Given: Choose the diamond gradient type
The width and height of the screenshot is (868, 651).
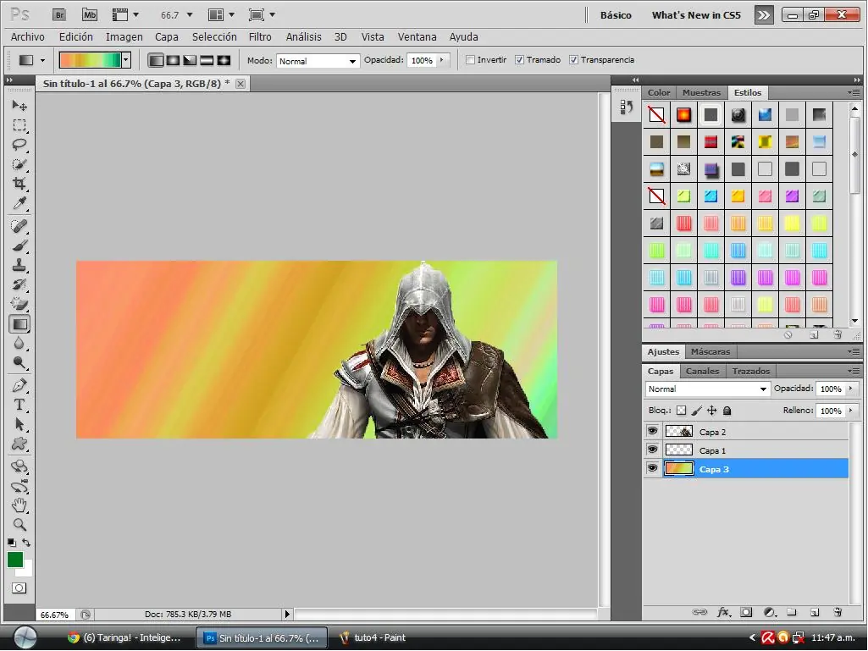Looking at the screenshot, I should pos(224,60).
